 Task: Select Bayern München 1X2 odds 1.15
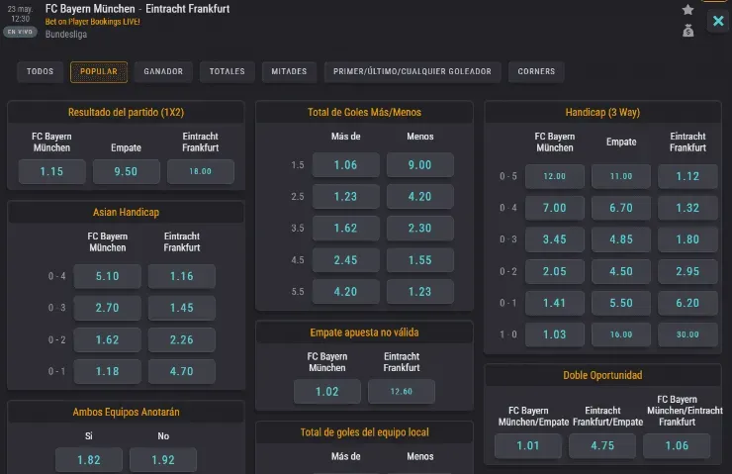51,172
